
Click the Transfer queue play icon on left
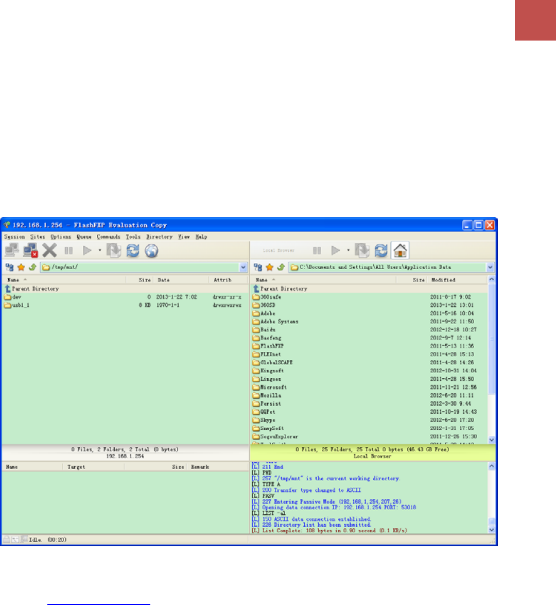coord(87,250)
